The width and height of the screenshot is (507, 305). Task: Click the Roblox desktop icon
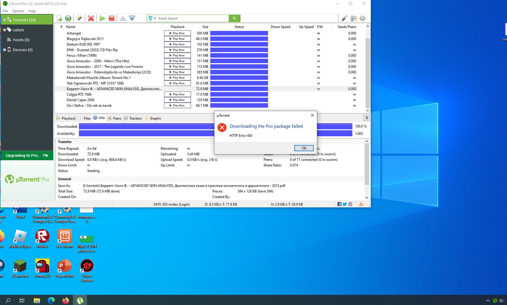pyautogui.click(x=42, y=239)
